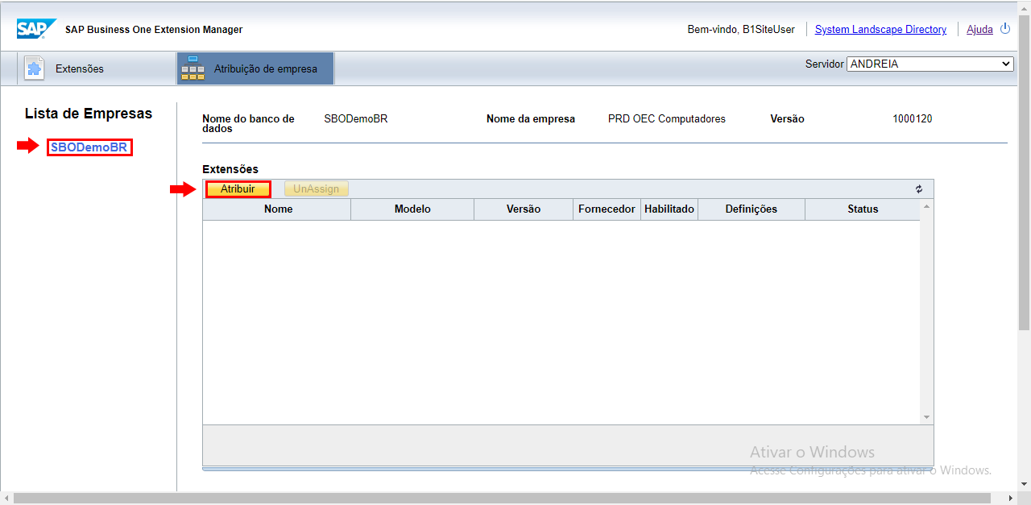Open System Landscape Directory link

click(x=880, y=29)
